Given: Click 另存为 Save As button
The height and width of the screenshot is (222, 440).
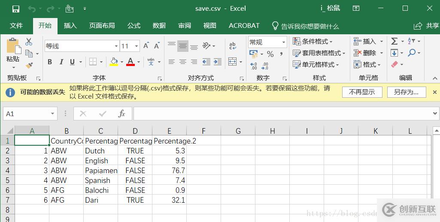Looking at the screenshot, I should pos(407,92).
